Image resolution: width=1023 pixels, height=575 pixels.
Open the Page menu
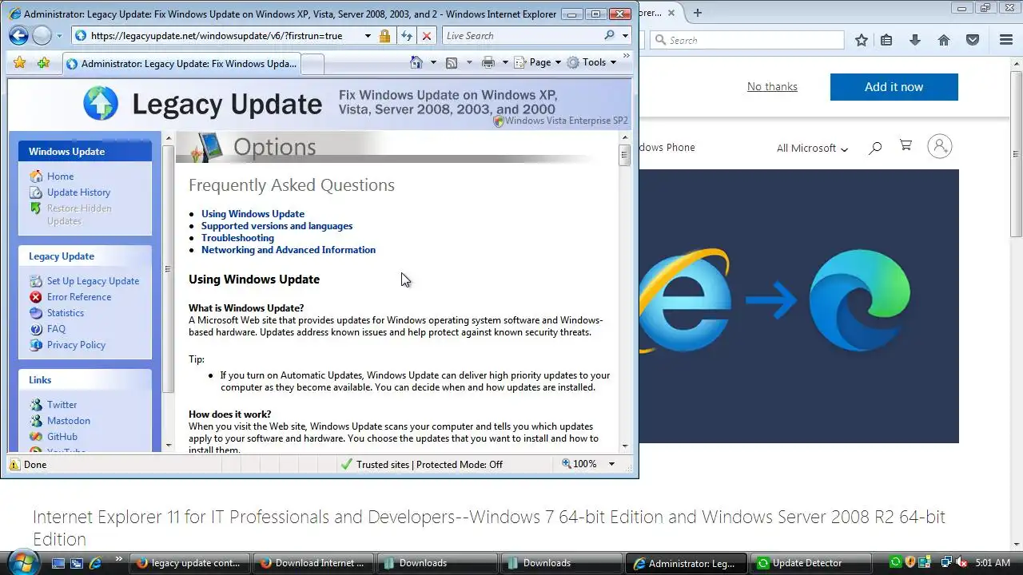pyautogui.click(x=539, y=62)
